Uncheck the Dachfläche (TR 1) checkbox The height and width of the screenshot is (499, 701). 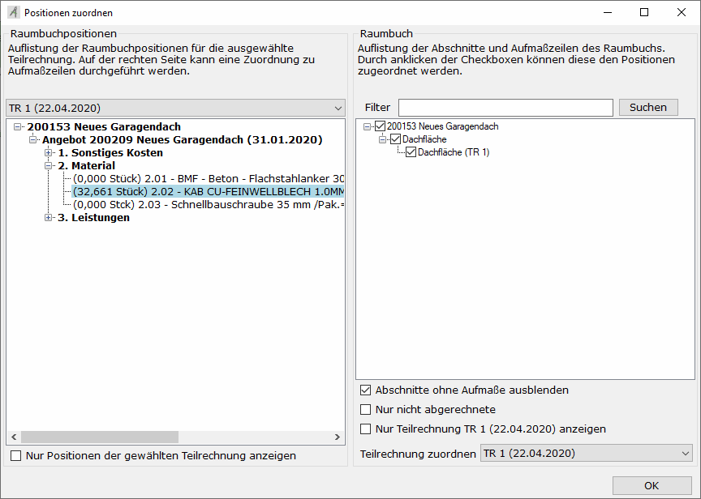[x=411, y=152]
